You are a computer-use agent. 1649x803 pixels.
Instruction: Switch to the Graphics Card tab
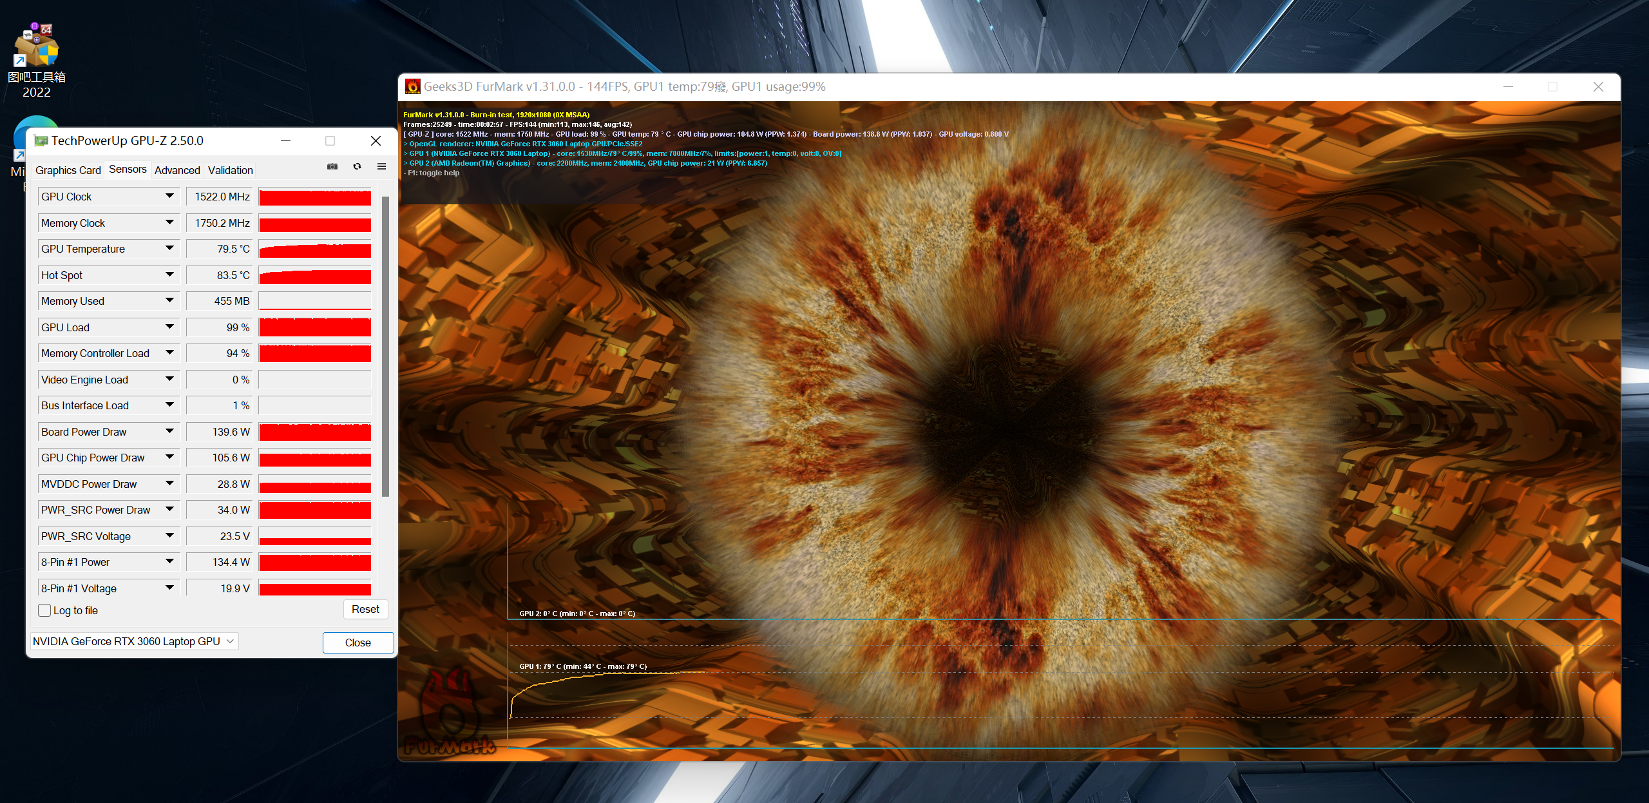pos(68,170)
